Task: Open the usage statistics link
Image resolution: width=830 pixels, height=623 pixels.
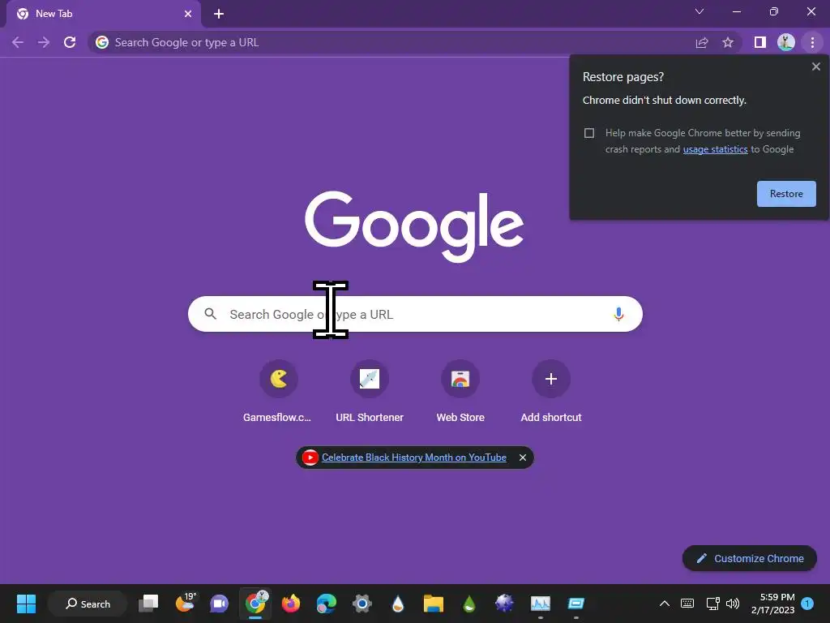Action: (x=715, y=149)
